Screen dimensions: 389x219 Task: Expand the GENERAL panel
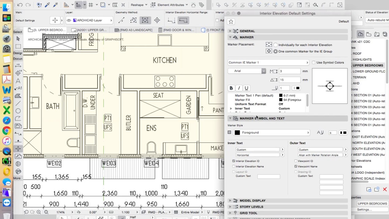[230, 31]
